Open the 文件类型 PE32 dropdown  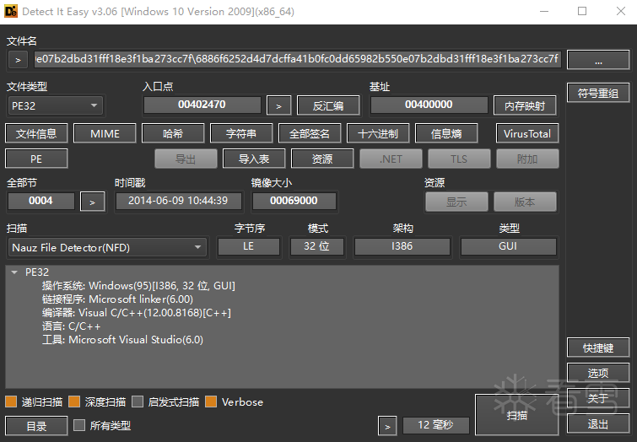(55, 105)
